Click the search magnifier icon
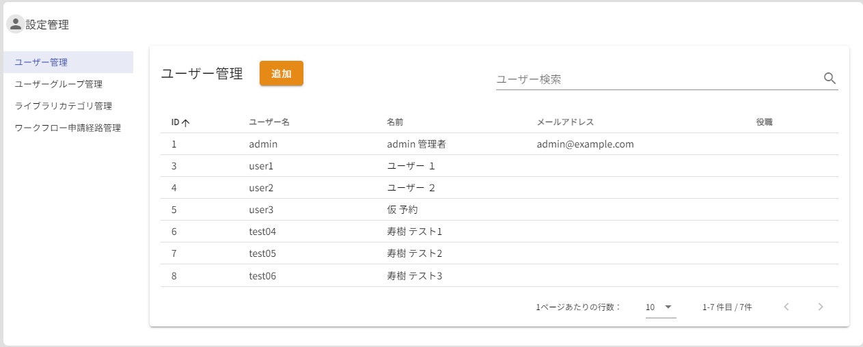The height and width of the screenshot is (347, 863). point(830,79)
